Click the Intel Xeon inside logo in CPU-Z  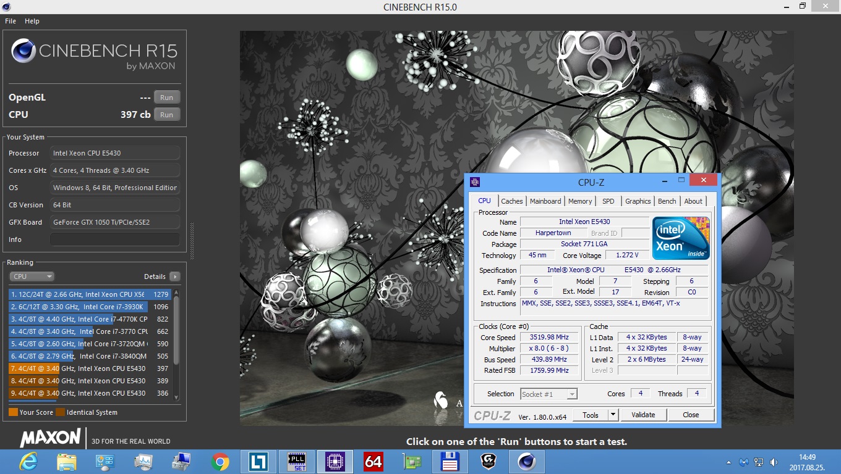coord(681,238)
